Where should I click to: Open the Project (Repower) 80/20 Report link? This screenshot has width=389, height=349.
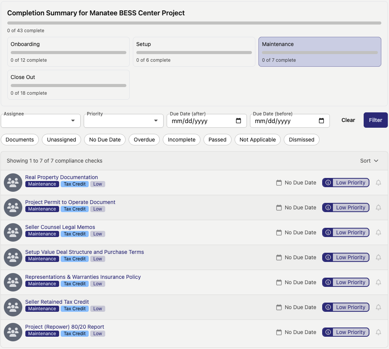(65, 327)
